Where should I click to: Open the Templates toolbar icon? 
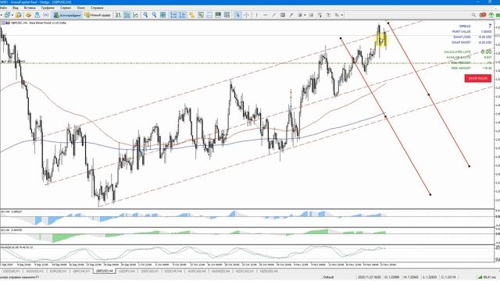tap(209, 15)
